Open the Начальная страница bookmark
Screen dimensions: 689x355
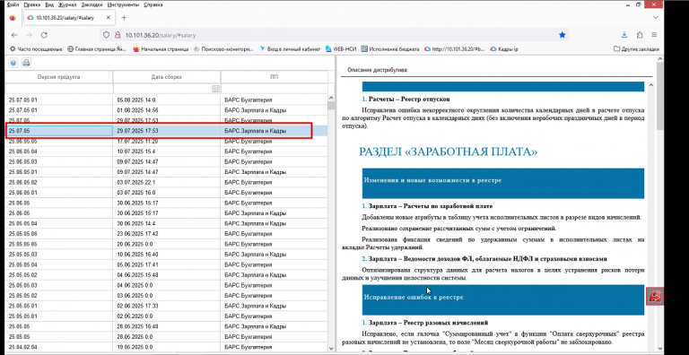click(x=161, y=49)
